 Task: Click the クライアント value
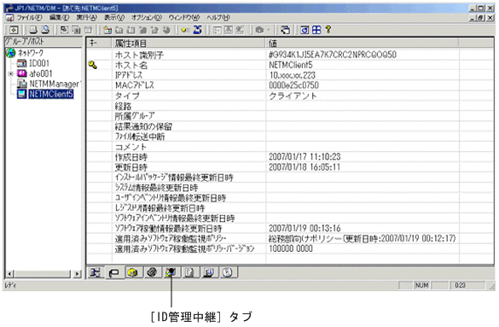tap(293, 96)
